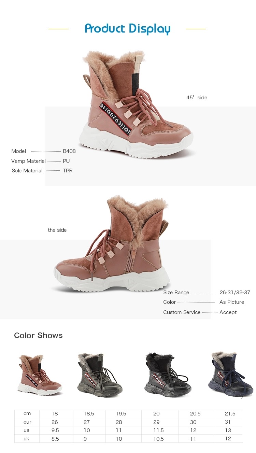The image size is (256, 453).
Task: Pick the navy blue boot thumbnail
Action: tap(231, 374)
